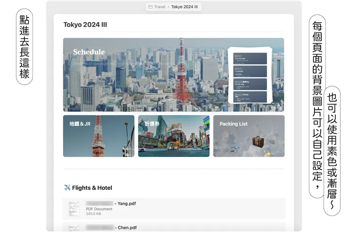The height and width of the screenshot is (232, 348).
Task: Click the 245.0 KB file size text
Action: pos(93,214)
